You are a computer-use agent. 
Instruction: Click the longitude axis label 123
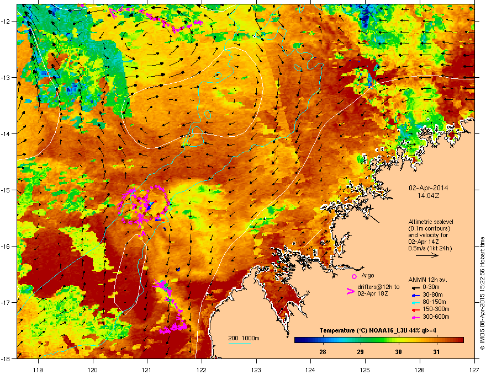[256, 369]
